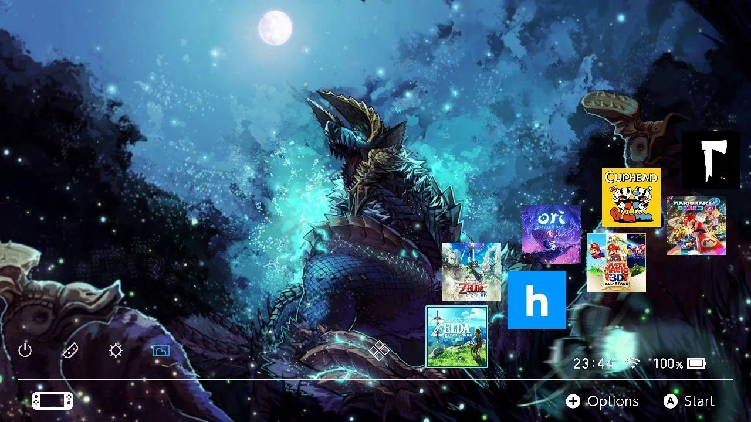Open the black tile with white logo

(x=711, y=160)
